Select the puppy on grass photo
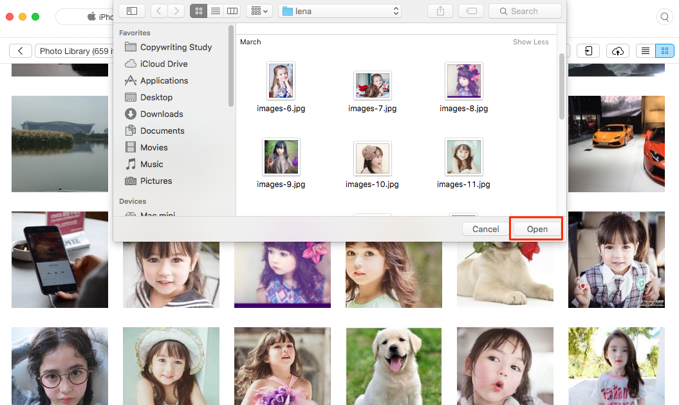This screenshot has height=405, width=679. [x=394, y=366]
